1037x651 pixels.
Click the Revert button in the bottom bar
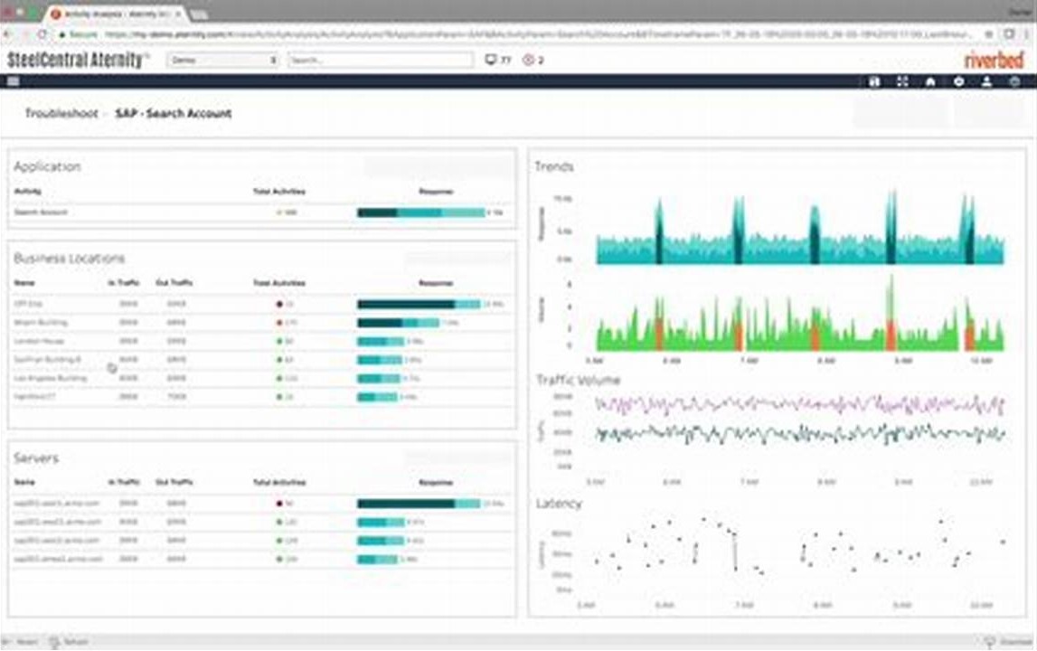click(23, 642)
